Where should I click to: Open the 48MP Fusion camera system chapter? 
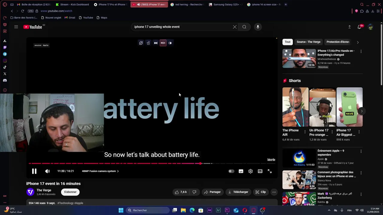pyautogui.click(x=100, y=171)
